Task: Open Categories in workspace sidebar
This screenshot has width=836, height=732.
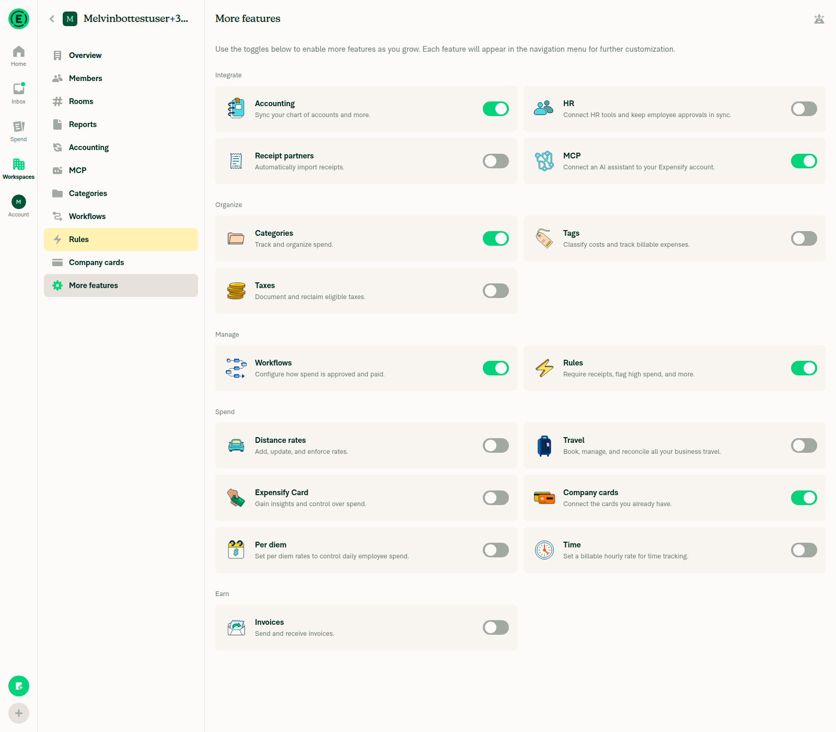Action: pyautogui.click(x=121, y=193)
